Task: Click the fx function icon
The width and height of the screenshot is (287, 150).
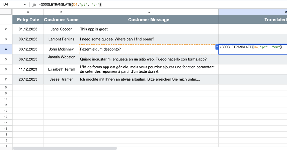Action: click(34, 5)
